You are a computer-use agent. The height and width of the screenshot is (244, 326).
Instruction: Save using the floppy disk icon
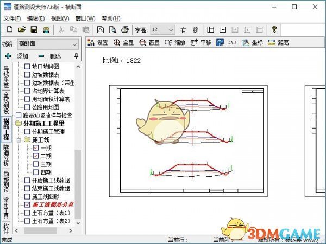click(x=34, y=29)
